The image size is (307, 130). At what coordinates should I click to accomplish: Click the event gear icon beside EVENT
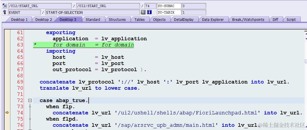[x=5, y=12]
